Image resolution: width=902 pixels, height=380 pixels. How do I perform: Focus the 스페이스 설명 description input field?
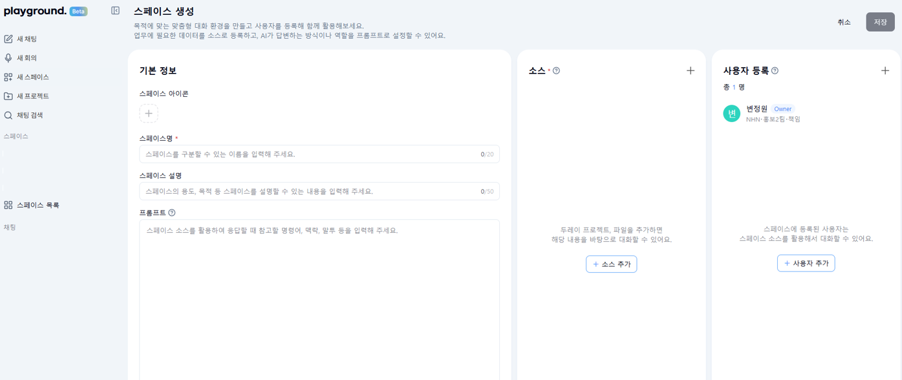(319, 192)
